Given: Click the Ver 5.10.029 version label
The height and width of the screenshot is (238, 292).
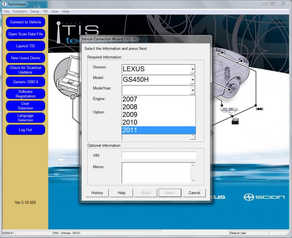Looking at the screenshot, I should click(25, 202).
